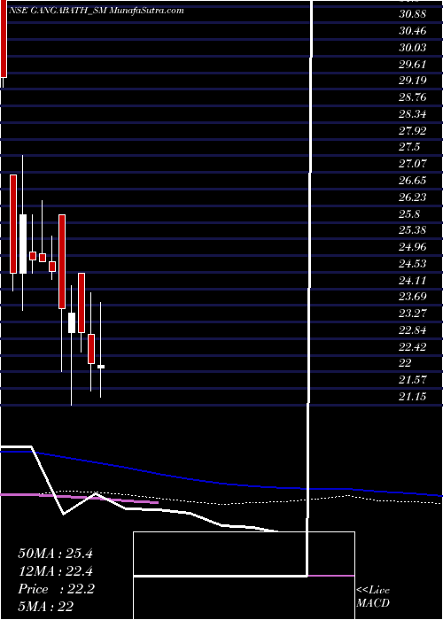Click the 12MA : 22.4 indicator value
This screenshot has width=443, height=620.
(55, 571)
